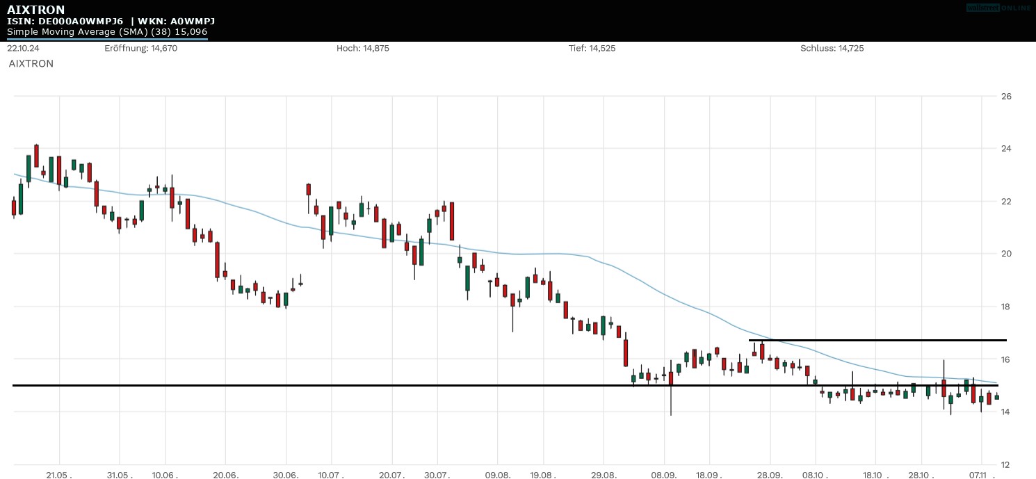
Task: Click the 10.07. date axis label
Action: tap(332, 474)
